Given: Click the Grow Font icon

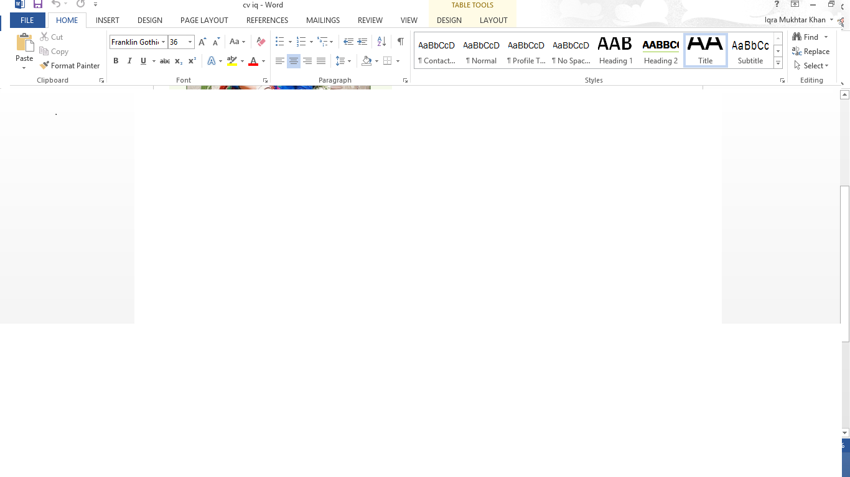Looking at the screenshot, I should (x=202, y=42).
